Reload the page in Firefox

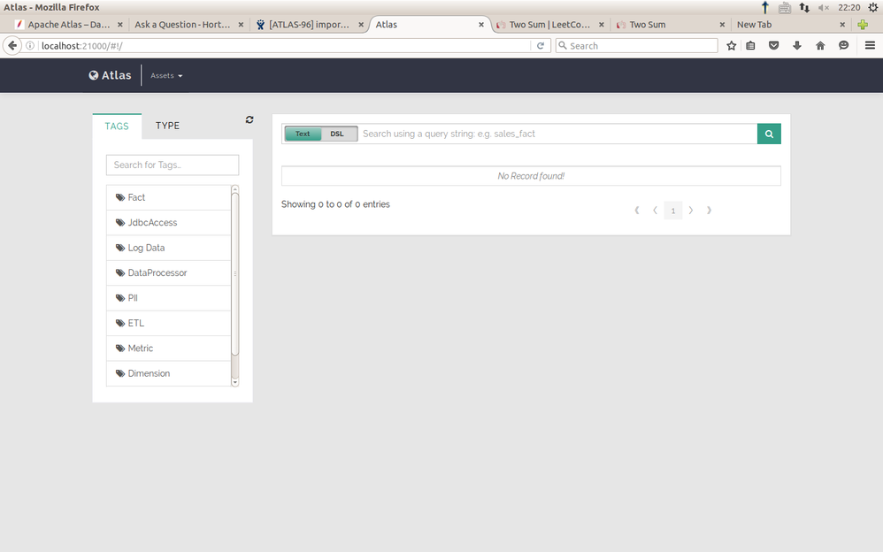[540, 46]
